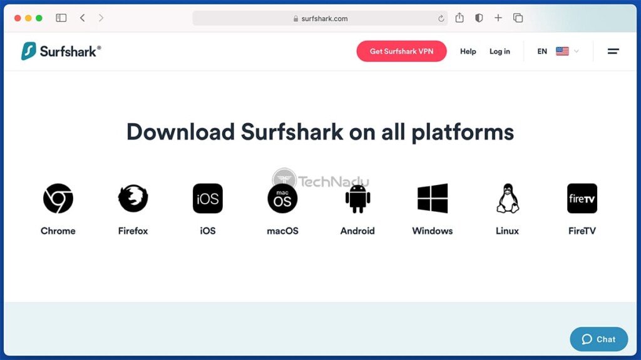Open the EN language selector
This screenshot has width=641, height=360.
(542, 51)
